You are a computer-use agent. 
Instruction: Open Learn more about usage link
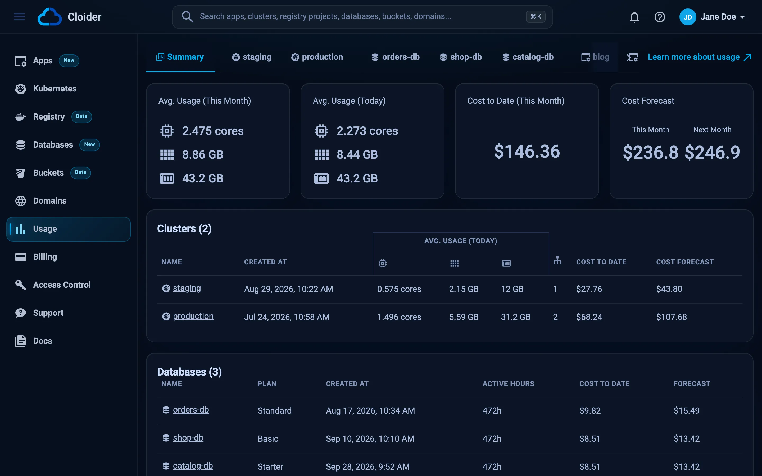click(699, 57)
